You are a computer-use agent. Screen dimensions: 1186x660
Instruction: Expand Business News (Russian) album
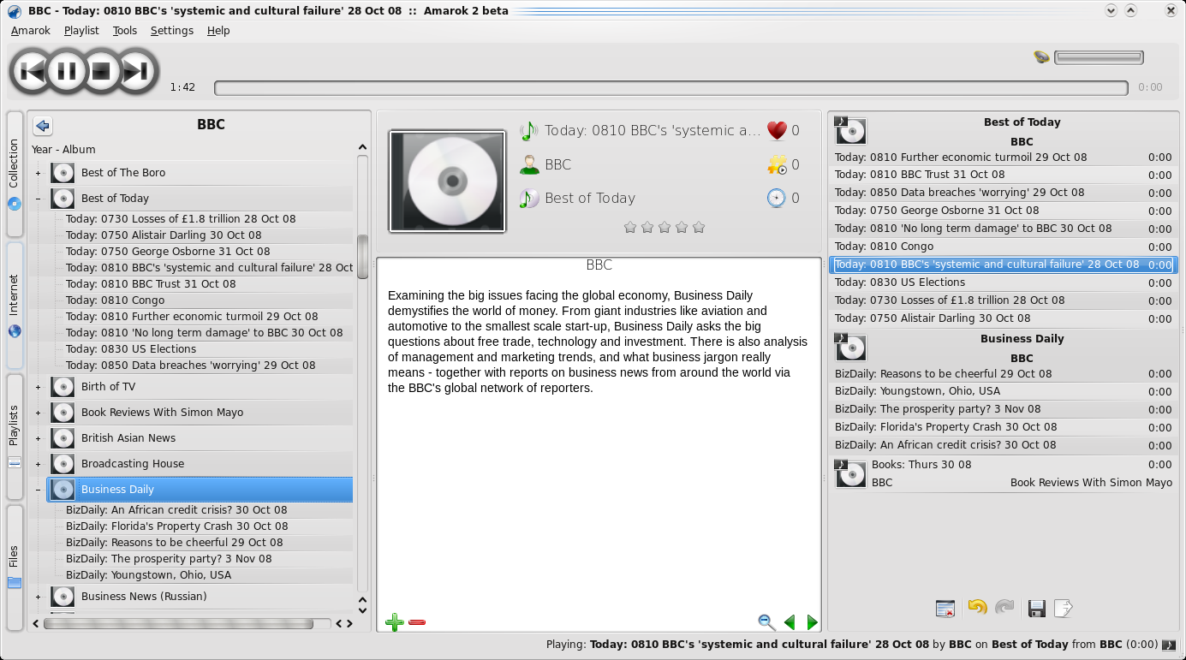pyautogui.click(x=38, y=598)
